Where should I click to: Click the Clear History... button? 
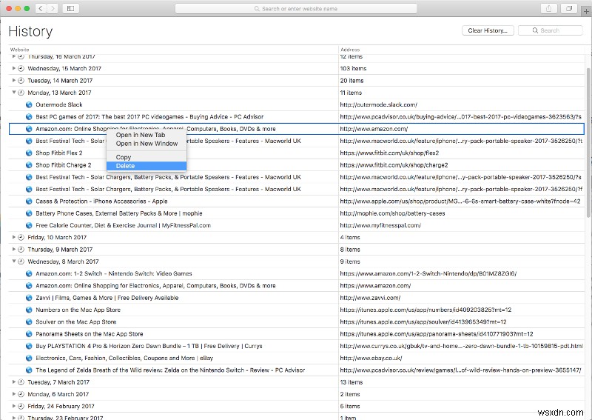(x=488, y=30)
